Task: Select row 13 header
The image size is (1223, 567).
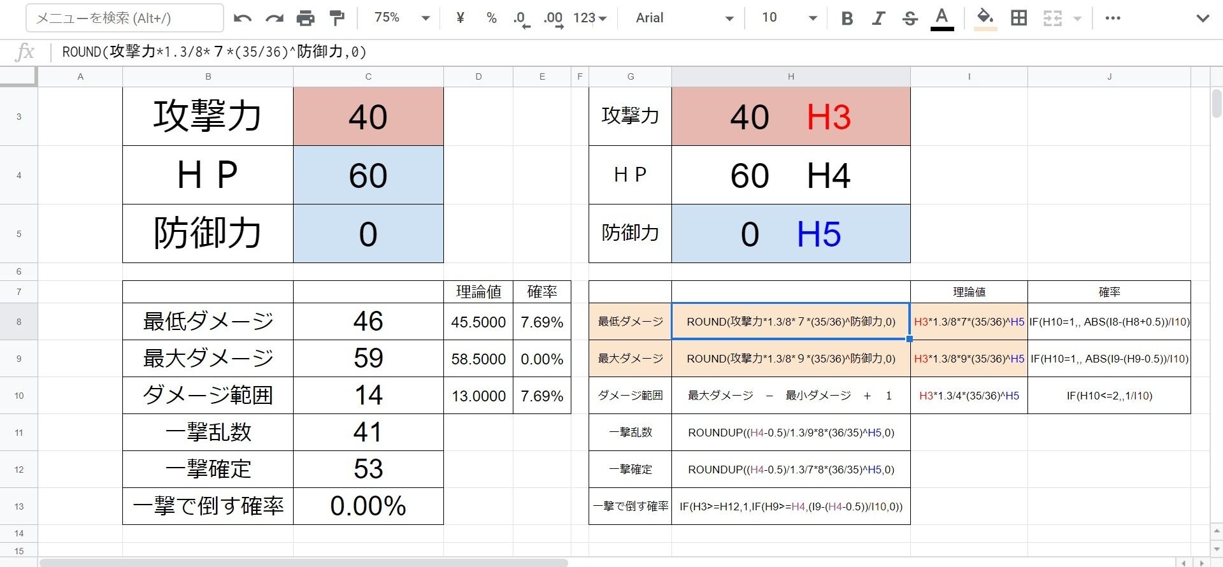Action: click(18, 506)
